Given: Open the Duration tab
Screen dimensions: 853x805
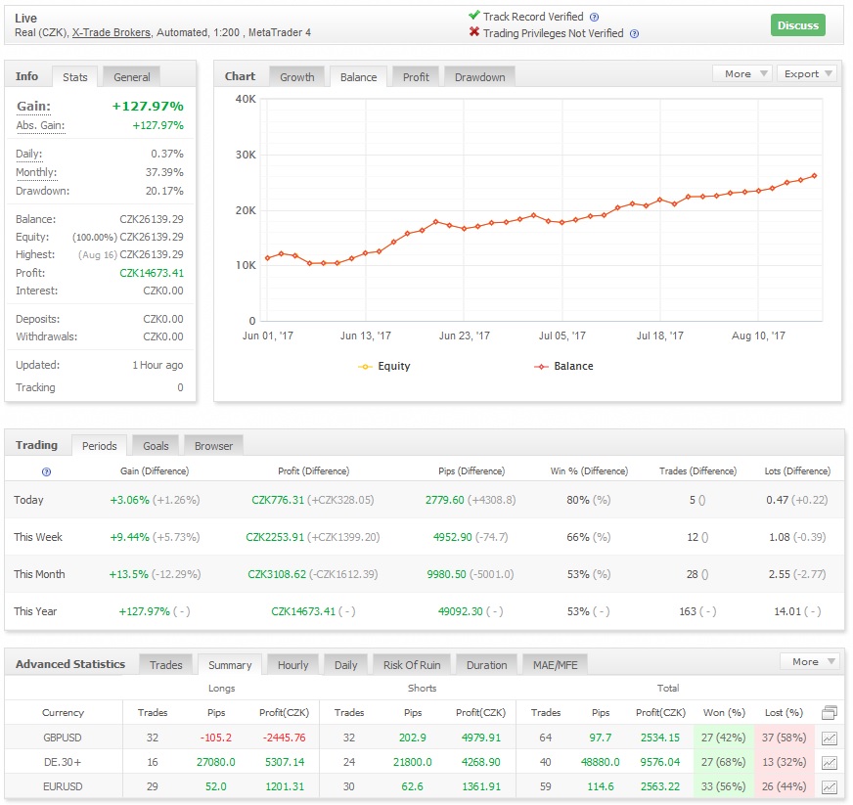Looking at the screenshot, I should [487, 665].
